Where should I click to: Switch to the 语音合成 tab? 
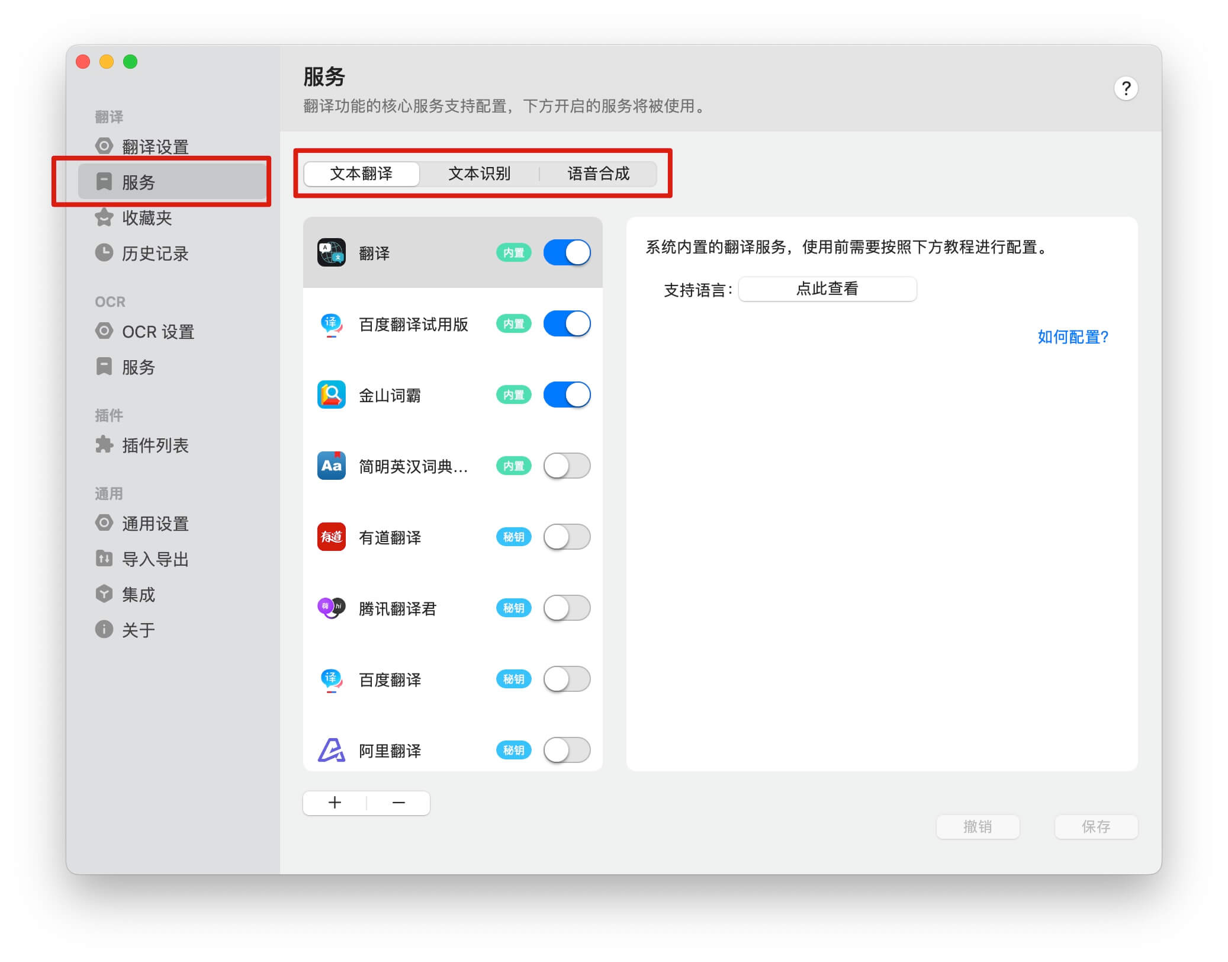598,174
